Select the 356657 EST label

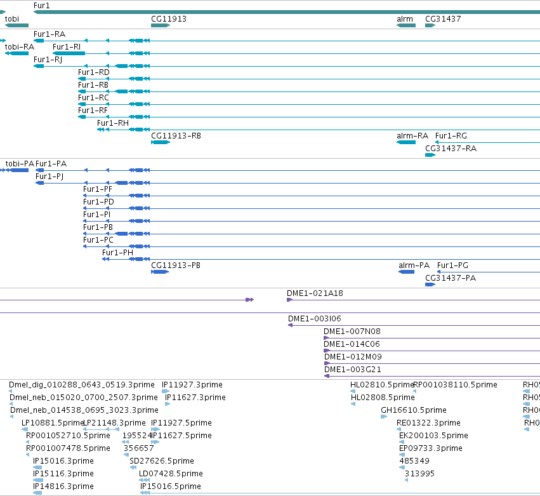[139, 449]
